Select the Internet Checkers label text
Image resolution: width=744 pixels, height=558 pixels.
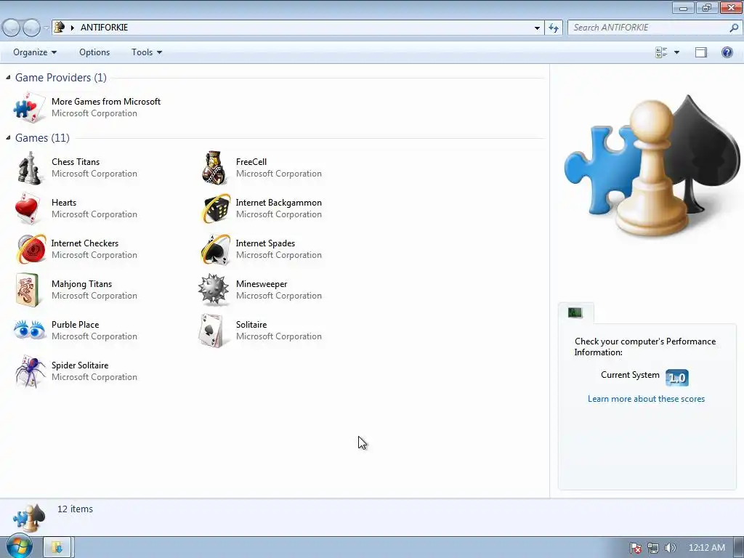point(84,243)
